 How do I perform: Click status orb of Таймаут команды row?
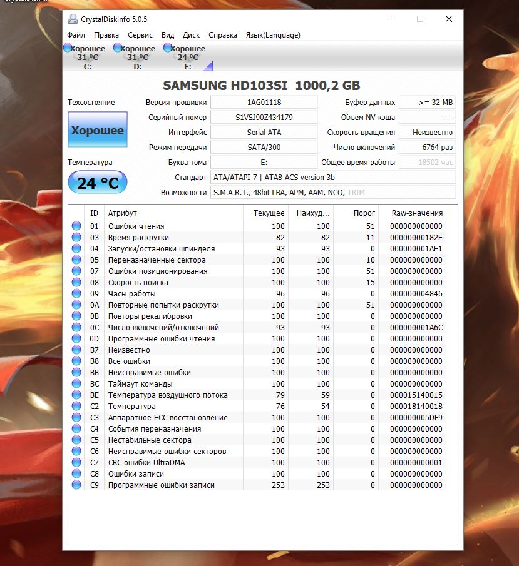point(76,383)
